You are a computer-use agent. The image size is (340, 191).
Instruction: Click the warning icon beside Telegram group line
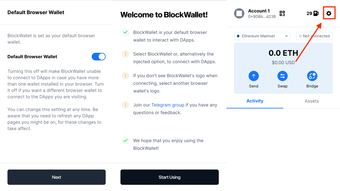click(125, 105)
